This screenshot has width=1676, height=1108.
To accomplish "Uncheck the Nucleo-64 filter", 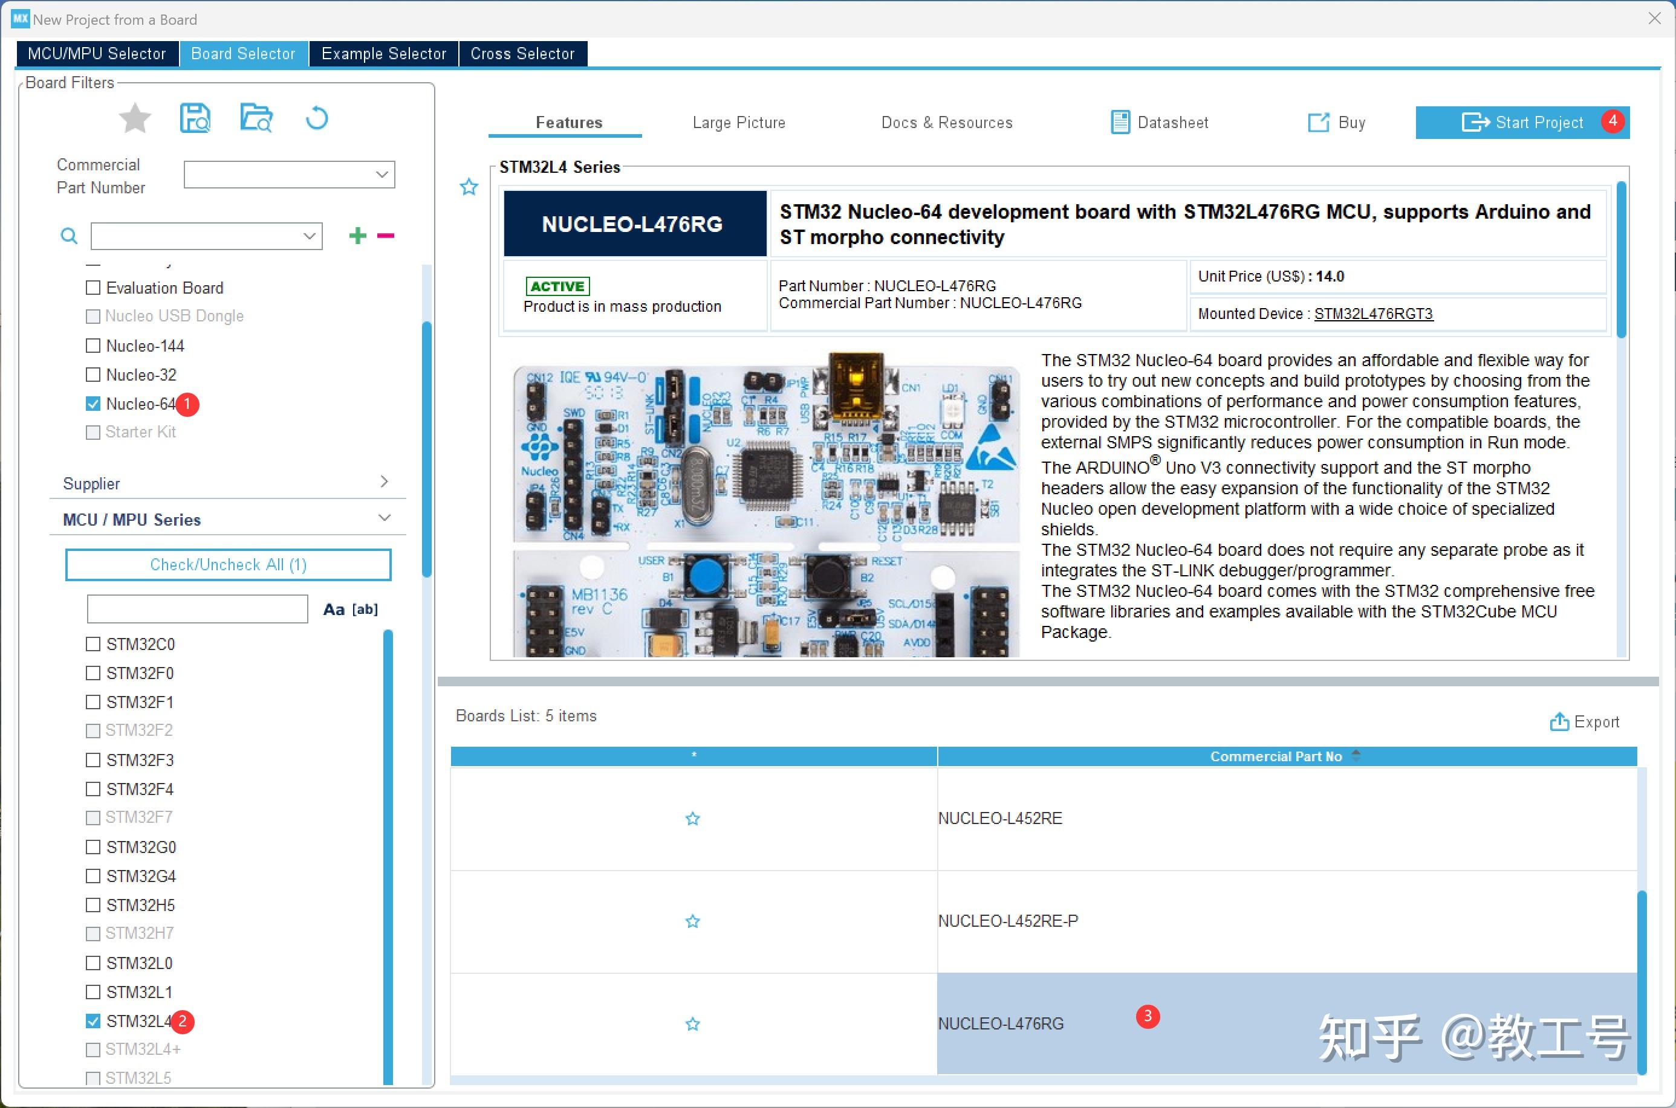I will [93, 403].
